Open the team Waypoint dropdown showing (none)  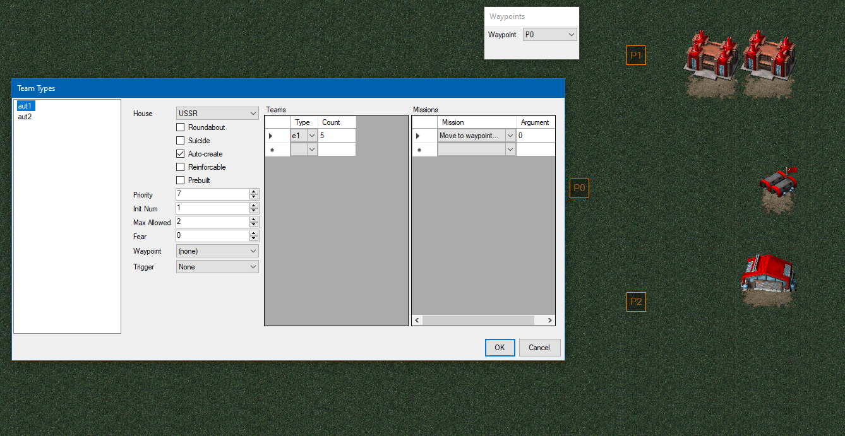click(x=217, y=251)
